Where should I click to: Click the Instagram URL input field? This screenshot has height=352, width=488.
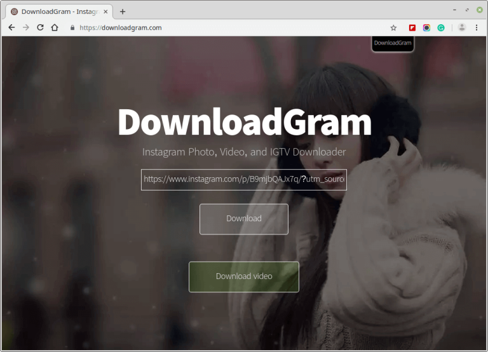coord(243,179)
